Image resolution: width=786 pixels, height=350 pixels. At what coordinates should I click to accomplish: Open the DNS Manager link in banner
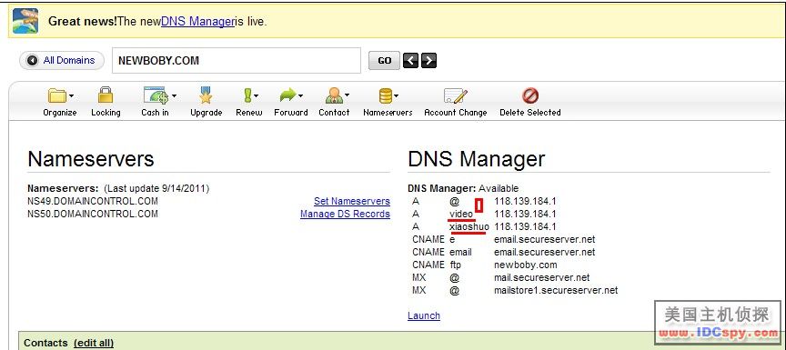pos(197,22)
